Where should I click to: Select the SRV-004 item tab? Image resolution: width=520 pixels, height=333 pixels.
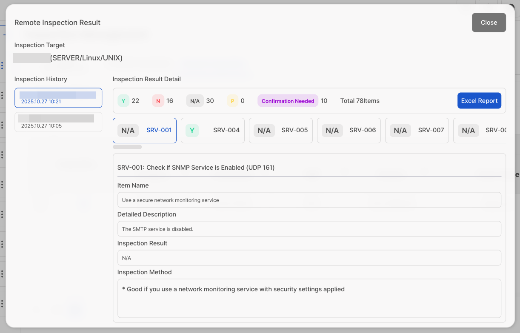click(213, 131)
